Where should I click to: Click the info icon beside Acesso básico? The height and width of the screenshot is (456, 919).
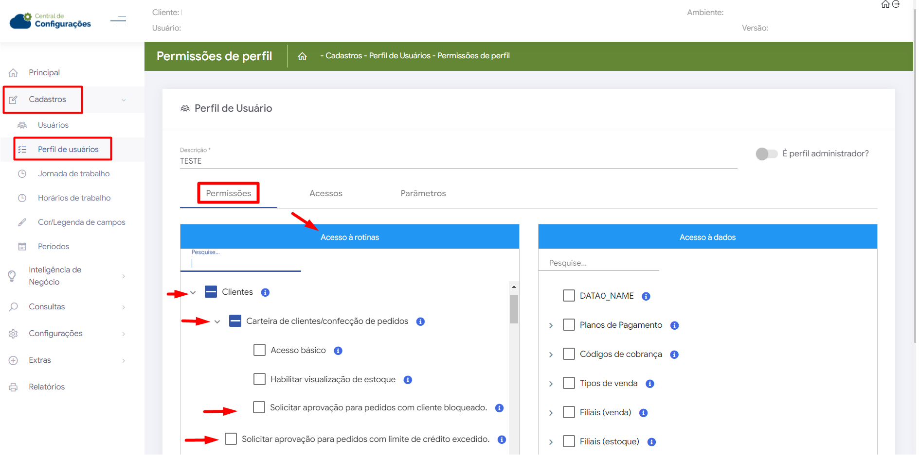[x=338, y=351]
